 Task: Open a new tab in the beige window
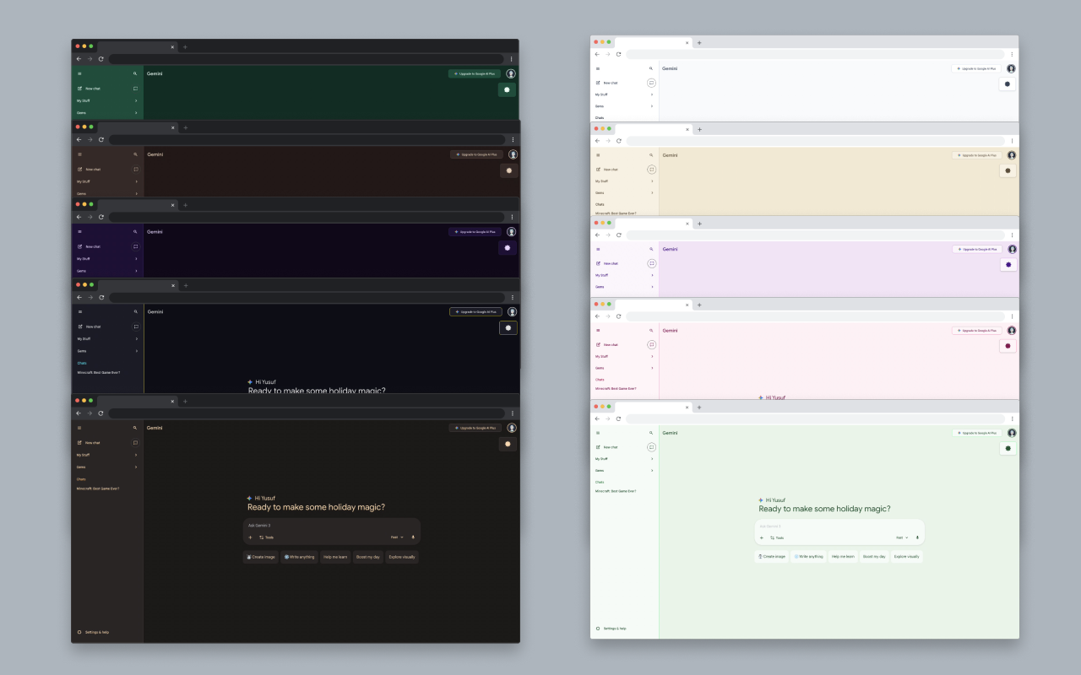pos(699,129)
